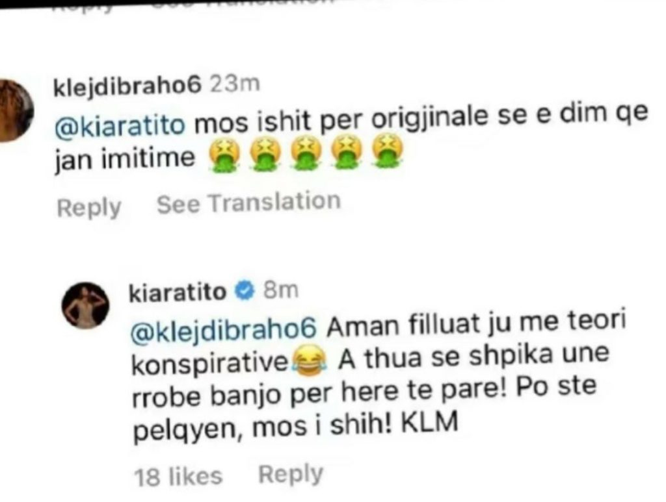666x502 pixels.
Task: View the 18 likes list
Action: coord(178,476)
